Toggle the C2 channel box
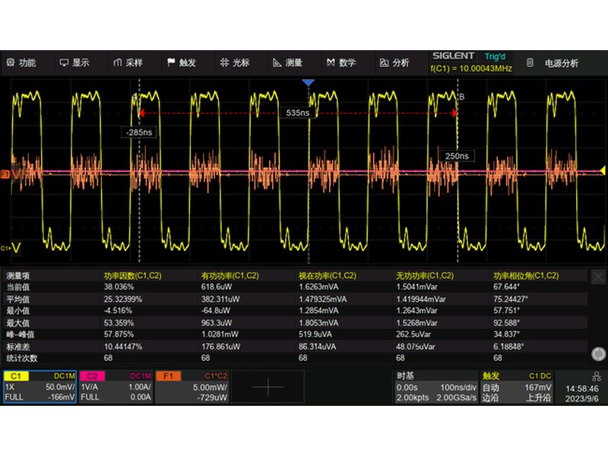This screenshot has width=608, height=456. point(116,386)
